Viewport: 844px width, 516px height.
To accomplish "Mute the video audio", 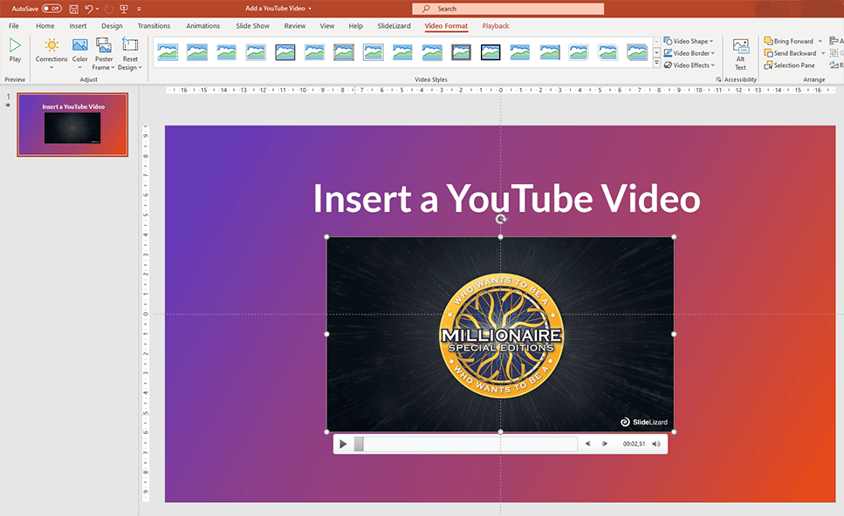I will click(x=655, y=444).
